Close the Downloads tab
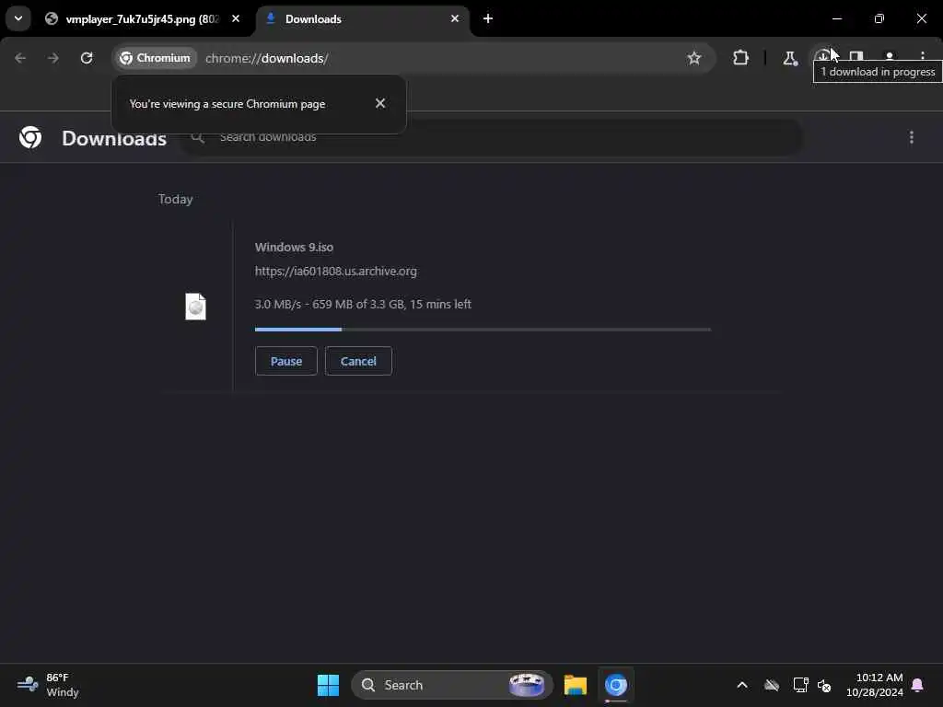Viewport: 943px width, 707px height. pyautogui.click(x=455, y=18)
